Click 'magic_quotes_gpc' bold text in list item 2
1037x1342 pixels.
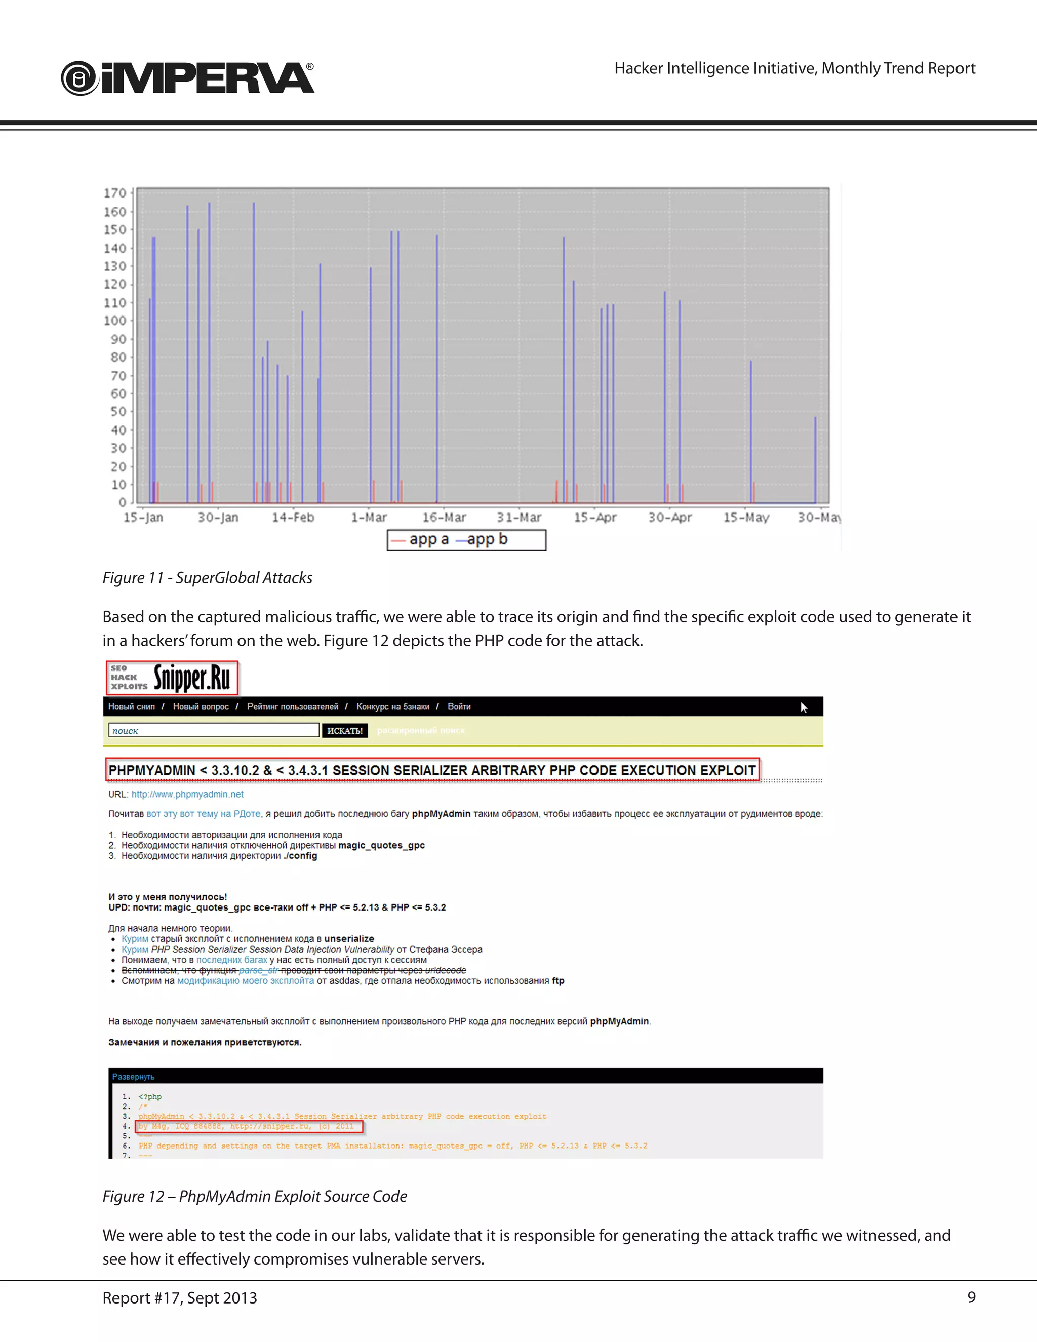[381, 846]
